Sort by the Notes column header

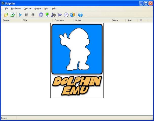(x=91, y=20)
